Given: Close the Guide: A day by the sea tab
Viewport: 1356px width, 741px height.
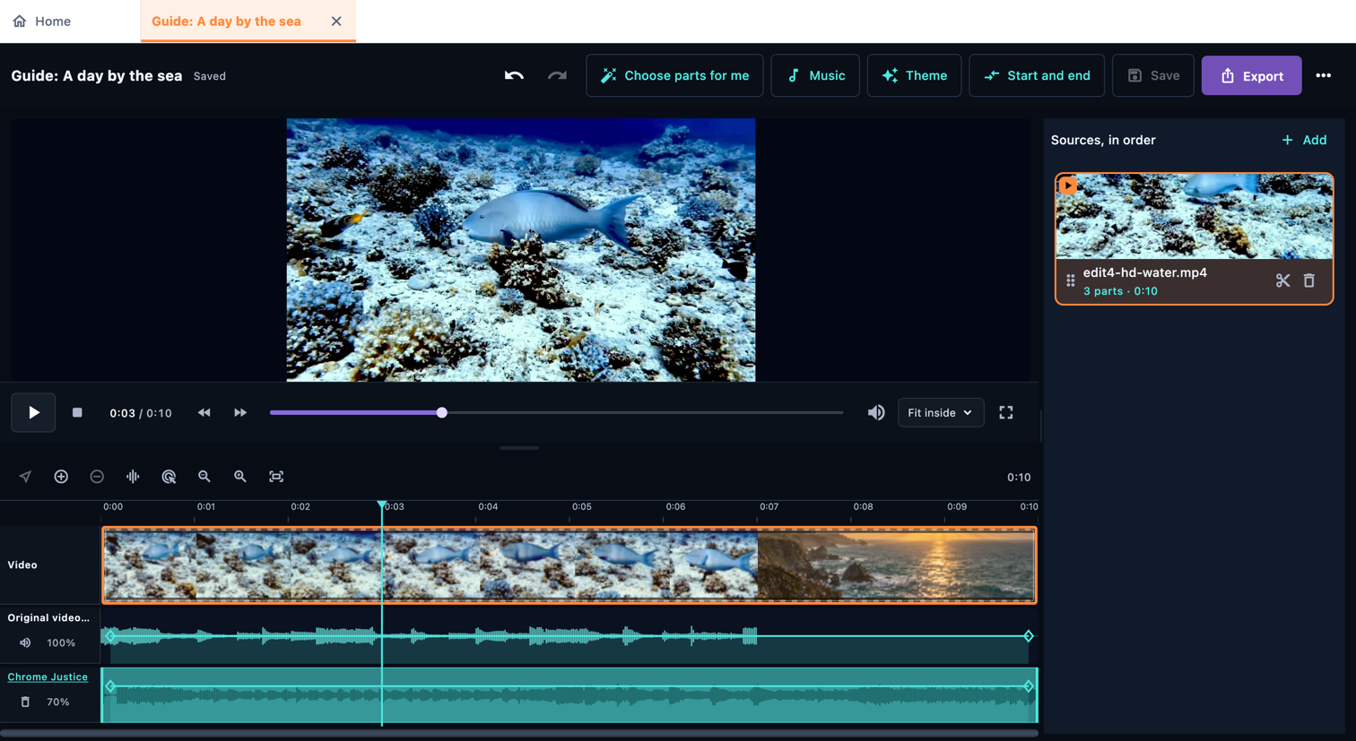Looking at the screenshot, I should pos(336,21).
